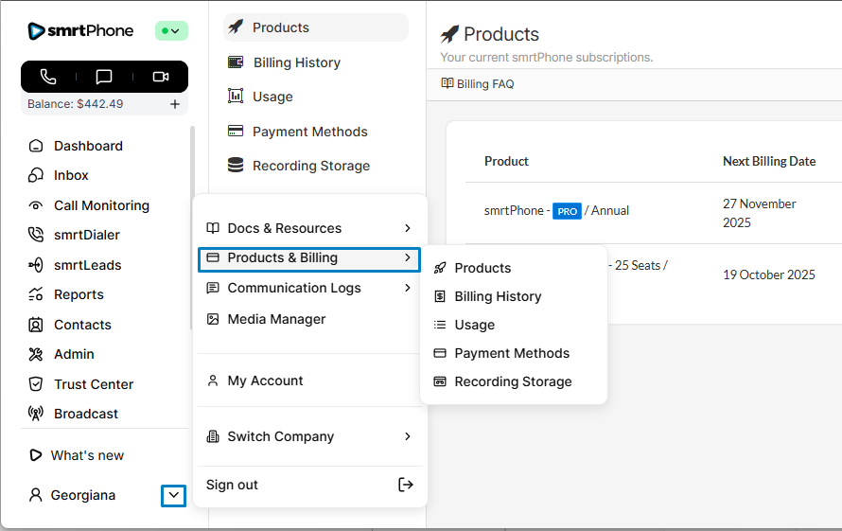Collapse the user menu chevron beside Georgiana
Viewport: 842px width, 531px height.
coord(173,495)
